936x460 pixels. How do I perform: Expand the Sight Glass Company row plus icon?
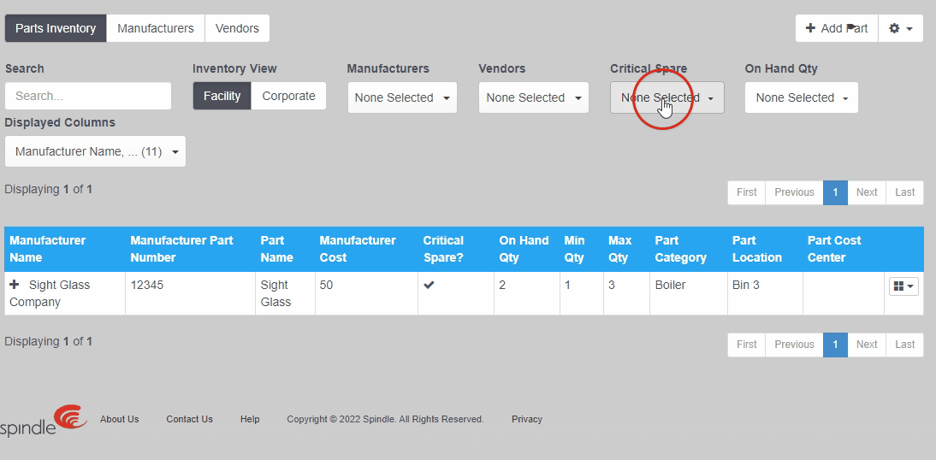click(15, 285)
